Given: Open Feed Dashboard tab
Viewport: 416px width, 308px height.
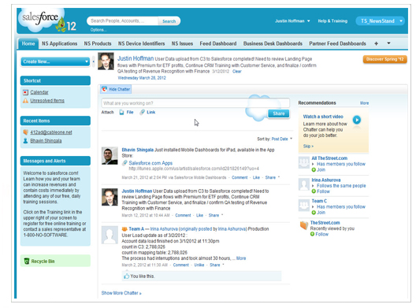Looking at the screenshot, I should click(x=218, y=43).
